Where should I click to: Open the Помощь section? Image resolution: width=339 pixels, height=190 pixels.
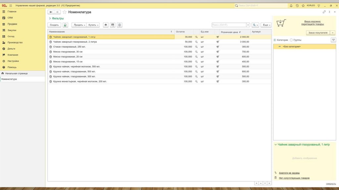tap(12, 68)
